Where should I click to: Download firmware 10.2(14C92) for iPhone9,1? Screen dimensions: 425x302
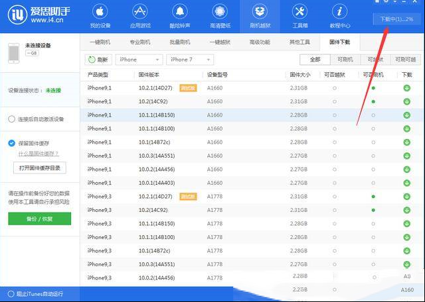coord(406,101)
